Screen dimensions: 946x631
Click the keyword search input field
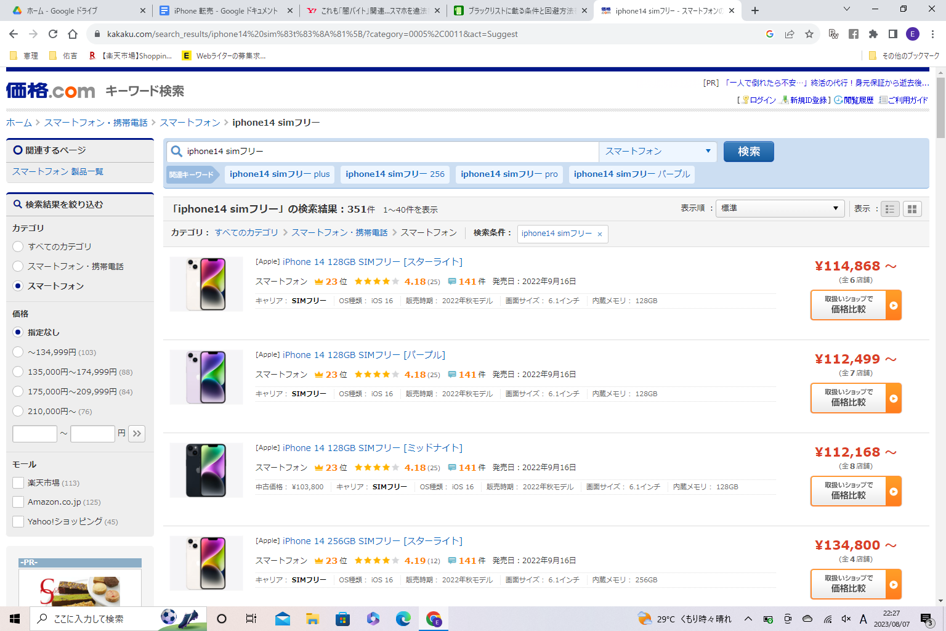point(382,151)
